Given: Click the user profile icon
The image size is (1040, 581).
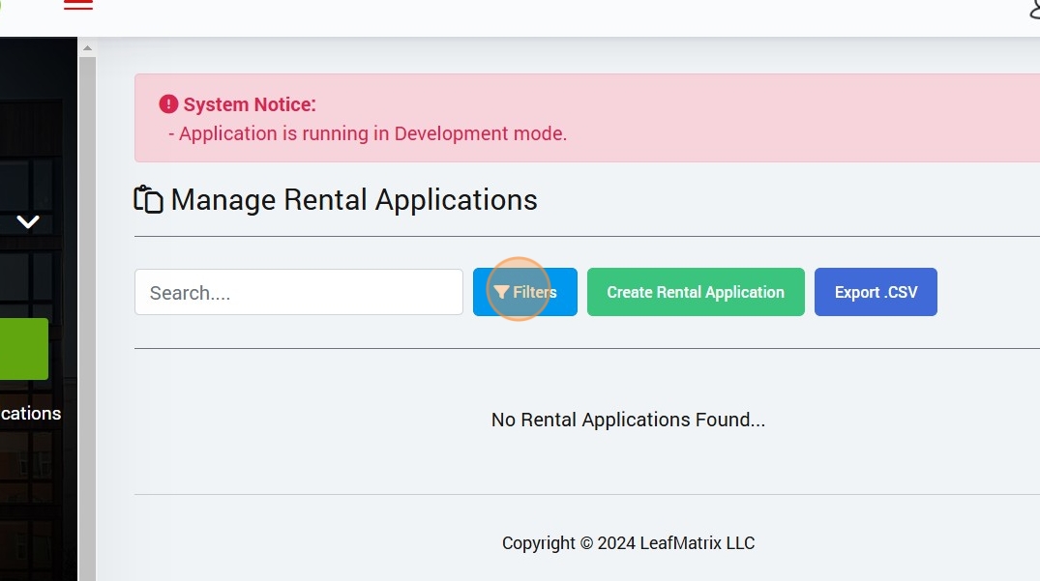Looking at the screenshot, I should 1034,10.
